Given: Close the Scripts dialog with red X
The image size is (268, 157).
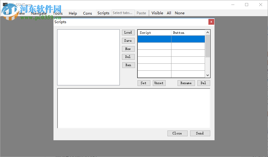Looking at the screenshot, I should pyautogui.click(x=211, y=22).
